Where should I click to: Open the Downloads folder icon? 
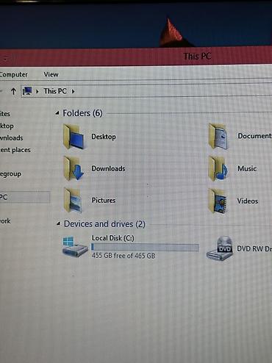pos(74,168)
